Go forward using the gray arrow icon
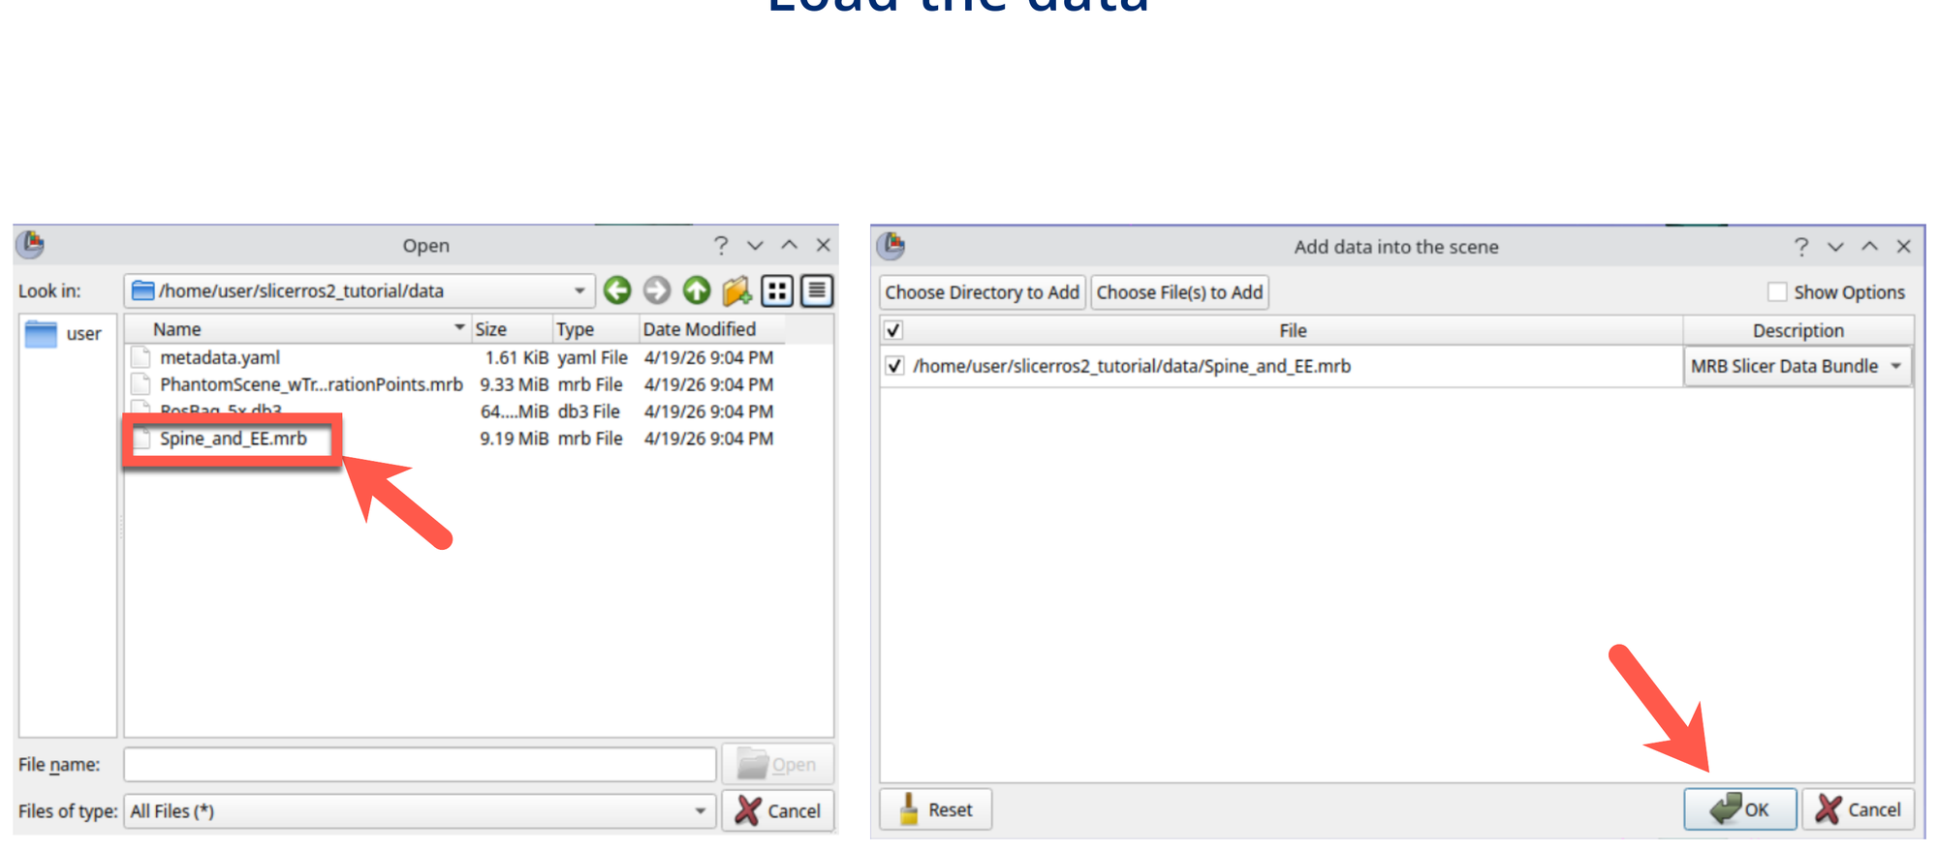The height and width of the screenshot is (851, 1938). [657, 290]
